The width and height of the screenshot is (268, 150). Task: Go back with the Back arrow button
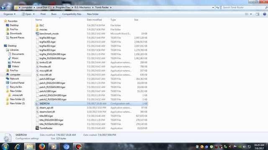3,7
